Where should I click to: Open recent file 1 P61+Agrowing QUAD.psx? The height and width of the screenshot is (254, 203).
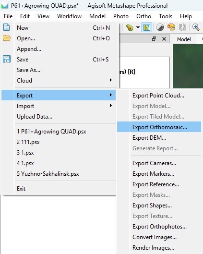coord(59,132)
